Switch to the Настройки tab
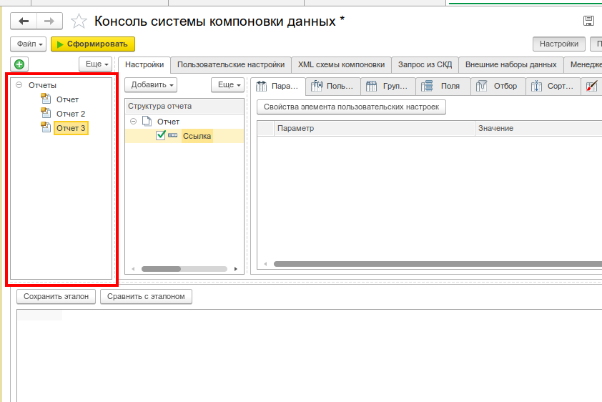This screenshot has height=402, width=602. click(144, 64)
